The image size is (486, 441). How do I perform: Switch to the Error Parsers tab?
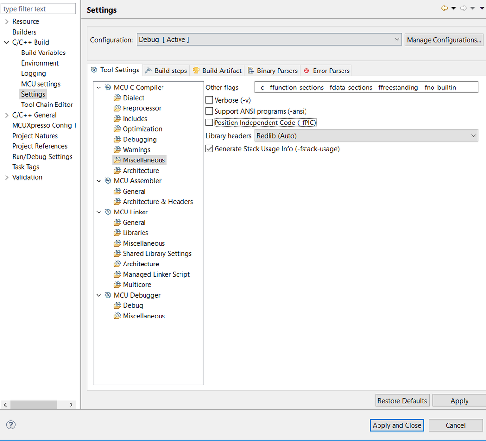click(x=326, y=71)
